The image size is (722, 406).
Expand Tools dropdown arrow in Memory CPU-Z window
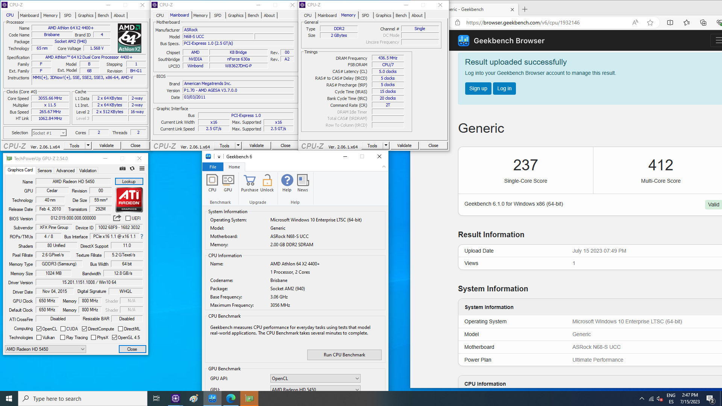coord(386,145)
